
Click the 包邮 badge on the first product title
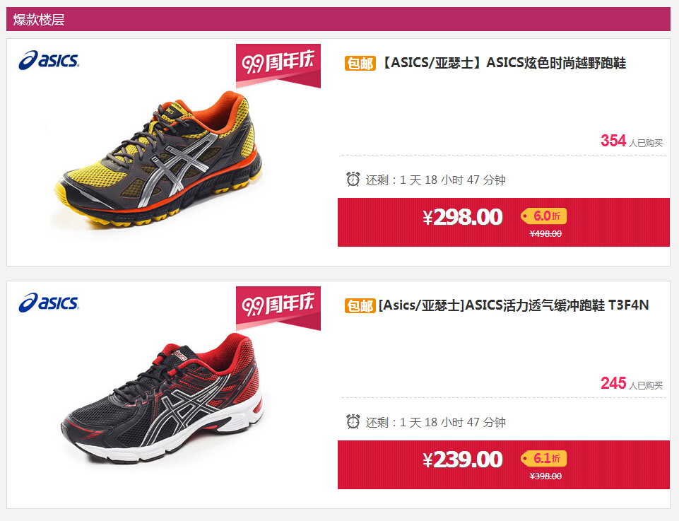coord(360,63)
